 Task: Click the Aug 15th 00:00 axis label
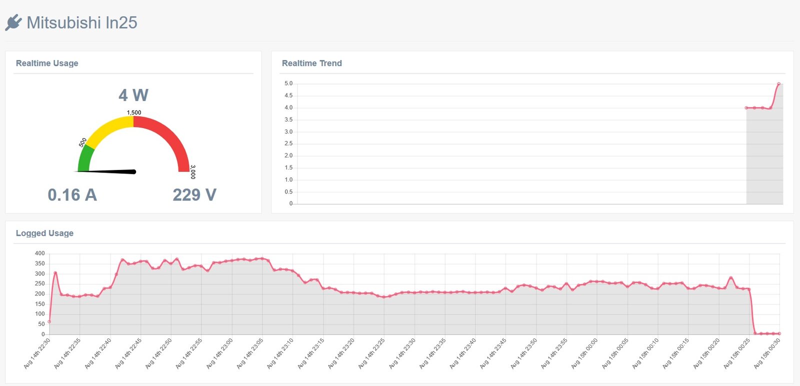tap(584, 353)
